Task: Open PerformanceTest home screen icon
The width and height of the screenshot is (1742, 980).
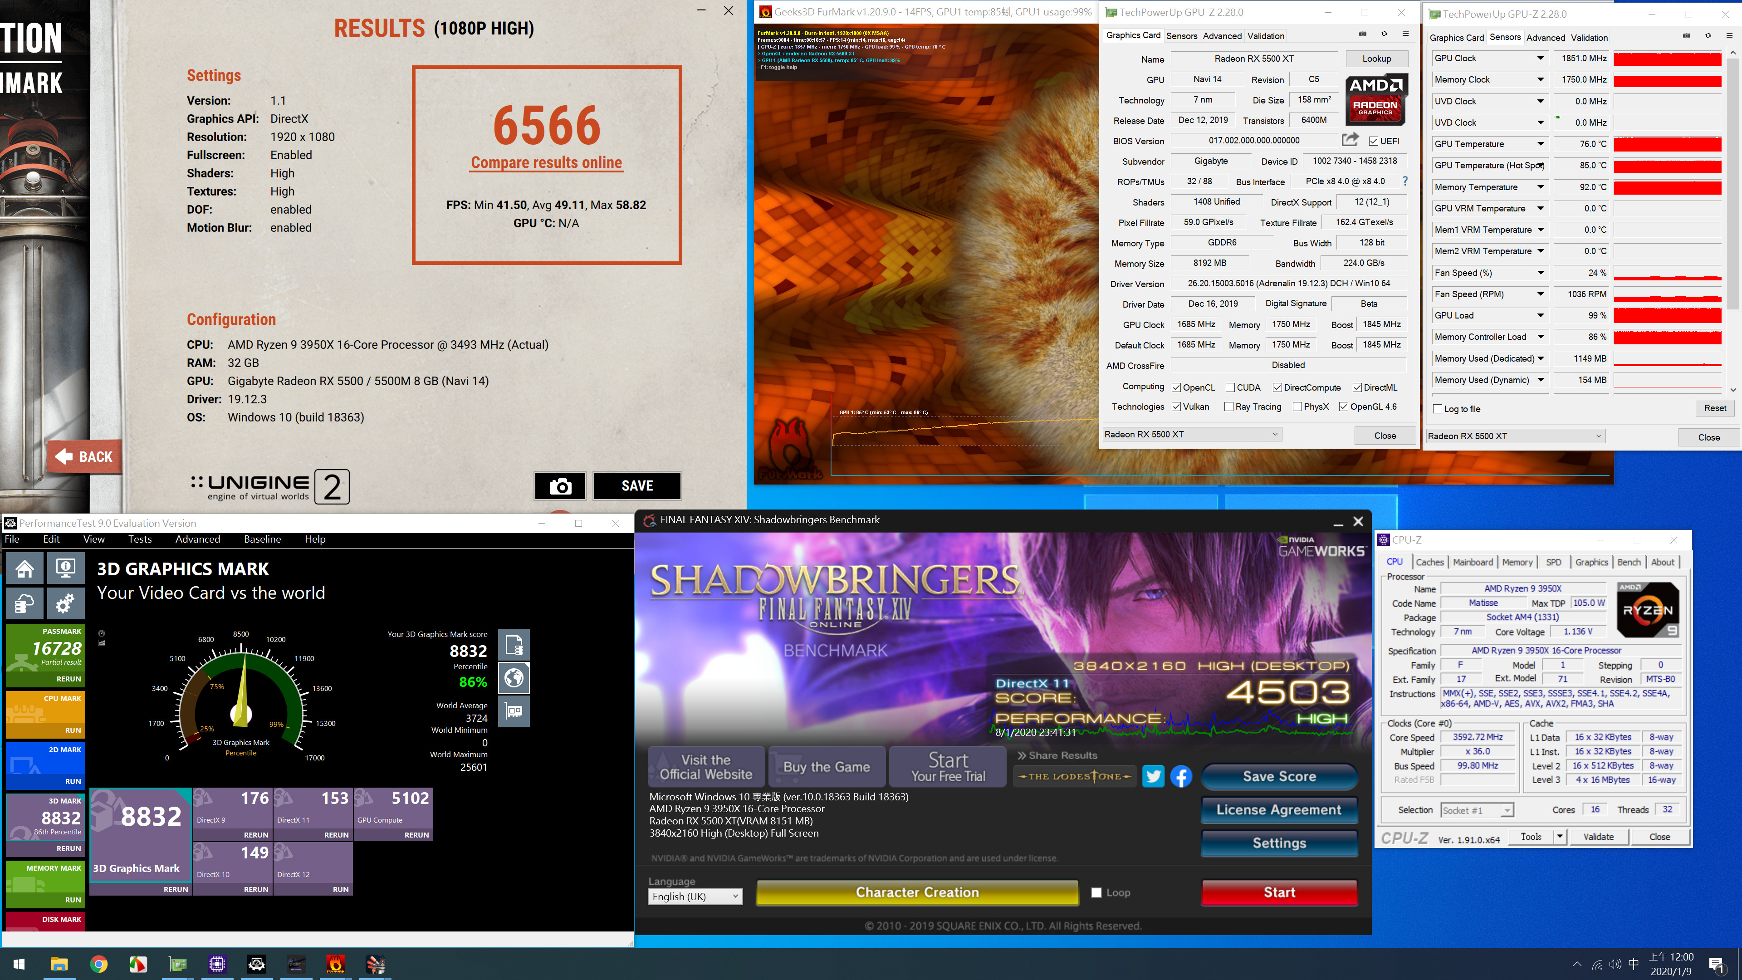Action: tap(25, 568)
